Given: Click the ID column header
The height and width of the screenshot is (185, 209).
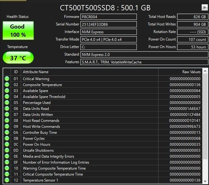Looking at the screenshot, I should point(16,72).
